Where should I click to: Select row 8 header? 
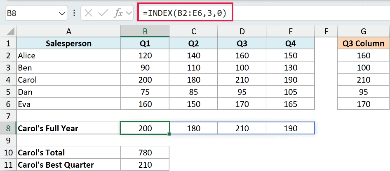8,128
